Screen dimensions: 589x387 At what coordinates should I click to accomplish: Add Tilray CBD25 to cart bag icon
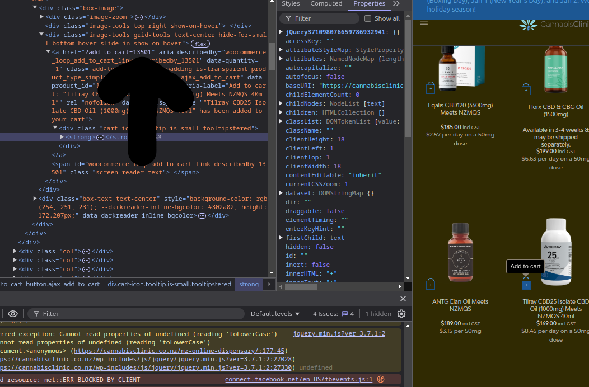[526, 284]
